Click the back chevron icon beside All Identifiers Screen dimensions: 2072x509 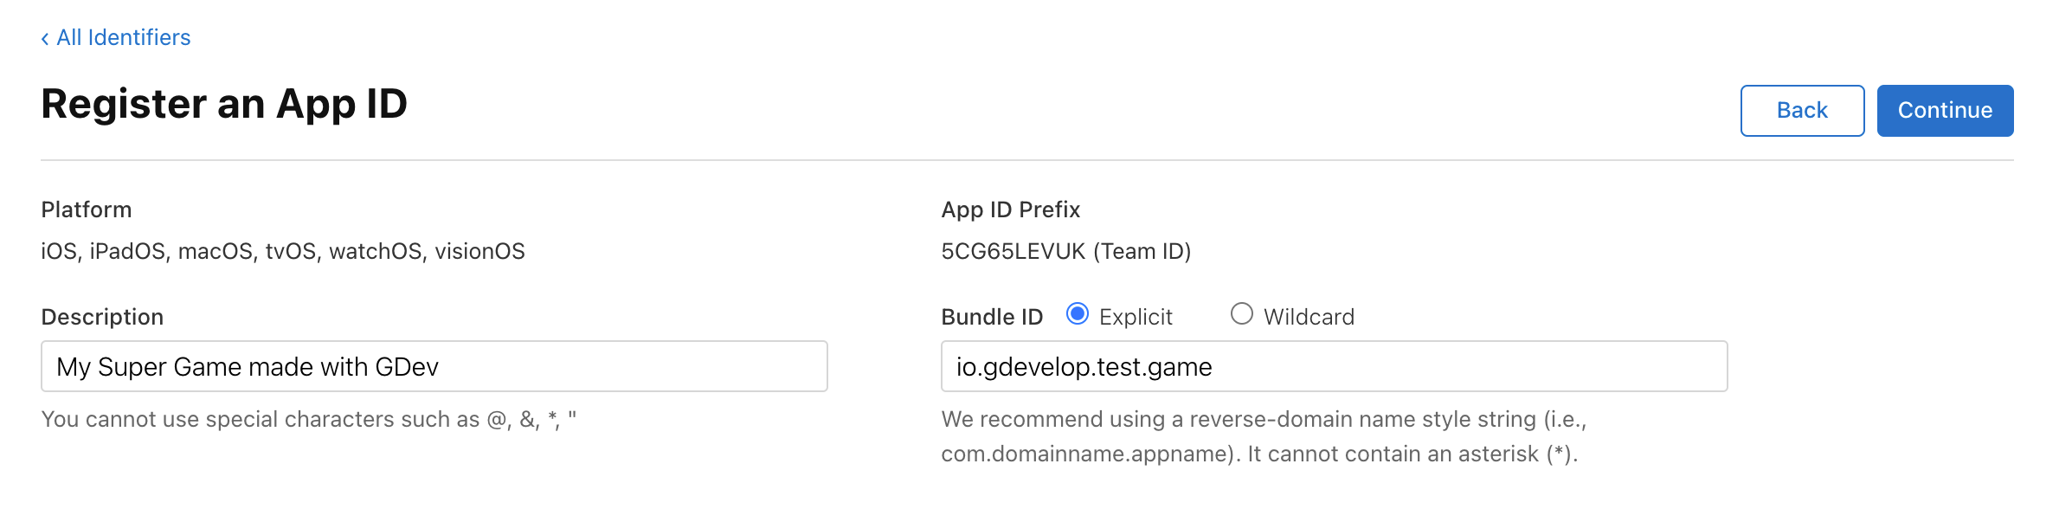(46, 37)
